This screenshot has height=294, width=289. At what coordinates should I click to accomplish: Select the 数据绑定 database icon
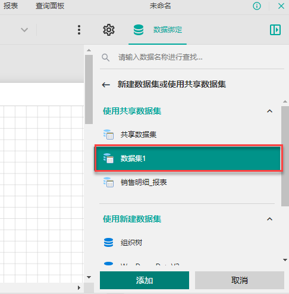(139, 30)
